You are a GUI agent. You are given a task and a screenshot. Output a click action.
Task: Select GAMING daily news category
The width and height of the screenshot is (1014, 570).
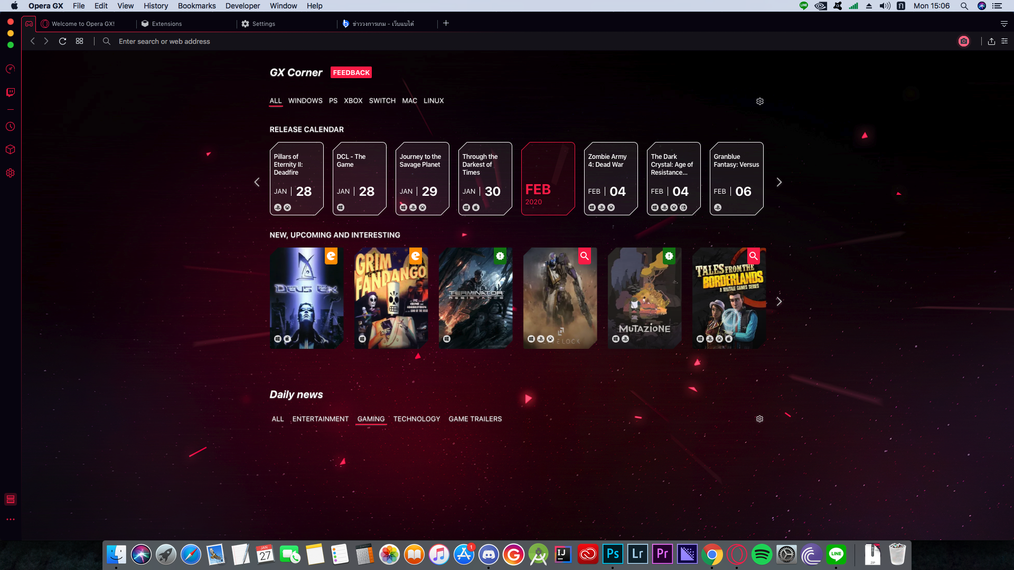coord(371,419)
